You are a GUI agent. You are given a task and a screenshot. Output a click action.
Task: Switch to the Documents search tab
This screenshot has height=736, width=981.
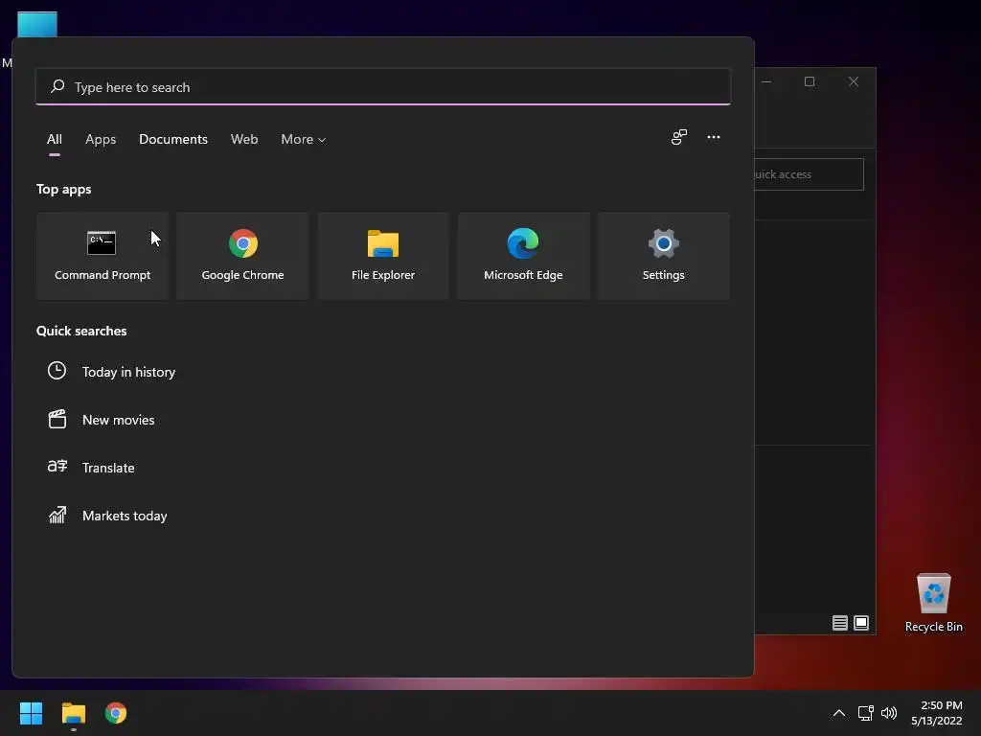pos(173,140)
